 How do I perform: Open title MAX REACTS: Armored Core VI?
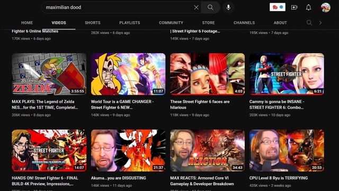(202, 181)
